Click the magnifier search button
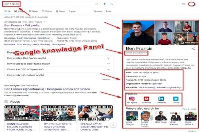 click(111, 4)
